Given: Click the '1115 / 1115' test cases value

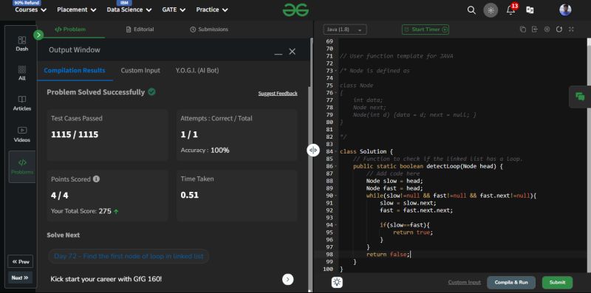Looking at the screenshot, I should [x=75, y=134].
